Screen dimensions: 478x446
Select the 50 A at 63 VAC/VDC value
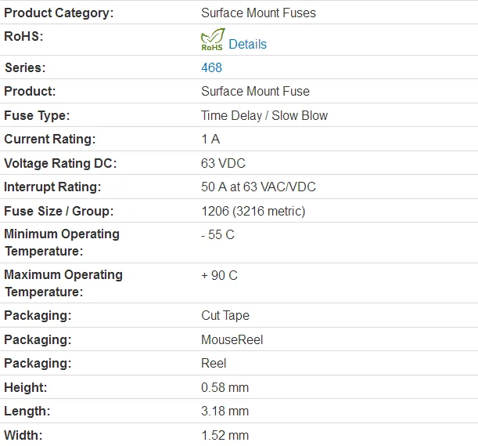click(x=258, y=187)
